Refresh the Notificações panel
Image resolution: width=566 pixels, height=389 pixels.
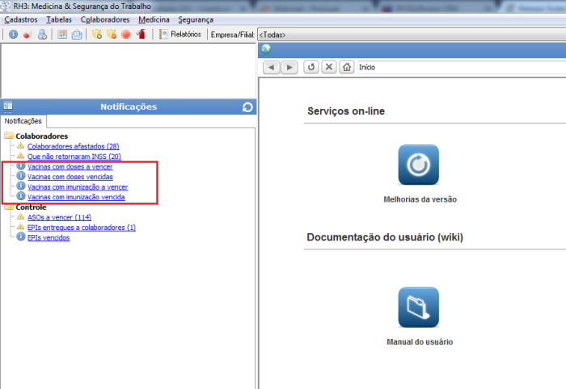pyautogui.click(x=247, y=107)
